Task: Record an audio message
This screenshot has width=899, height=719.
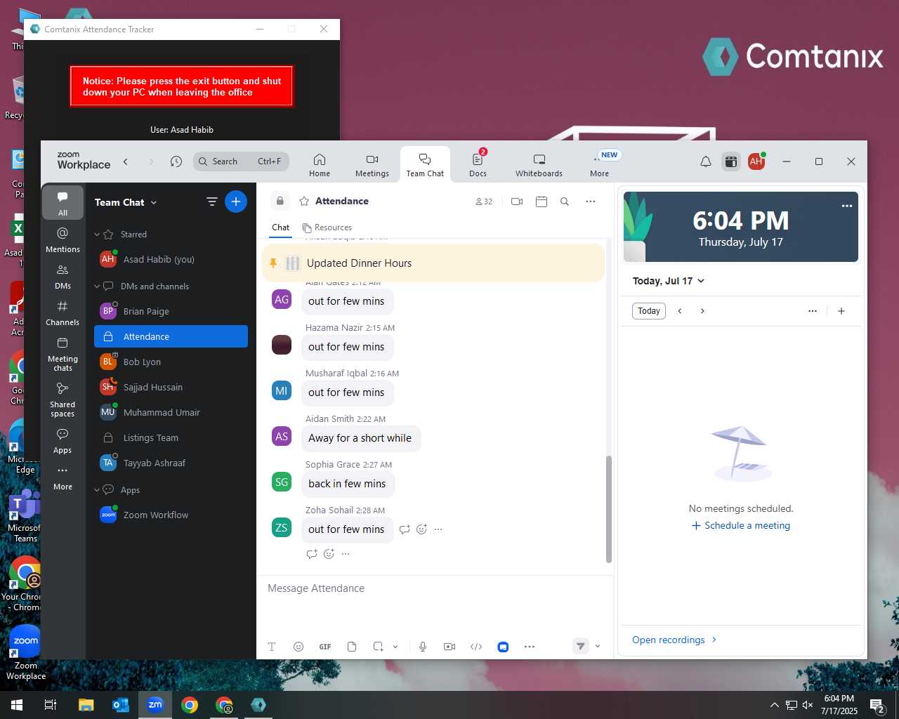Action: [423, 647]
